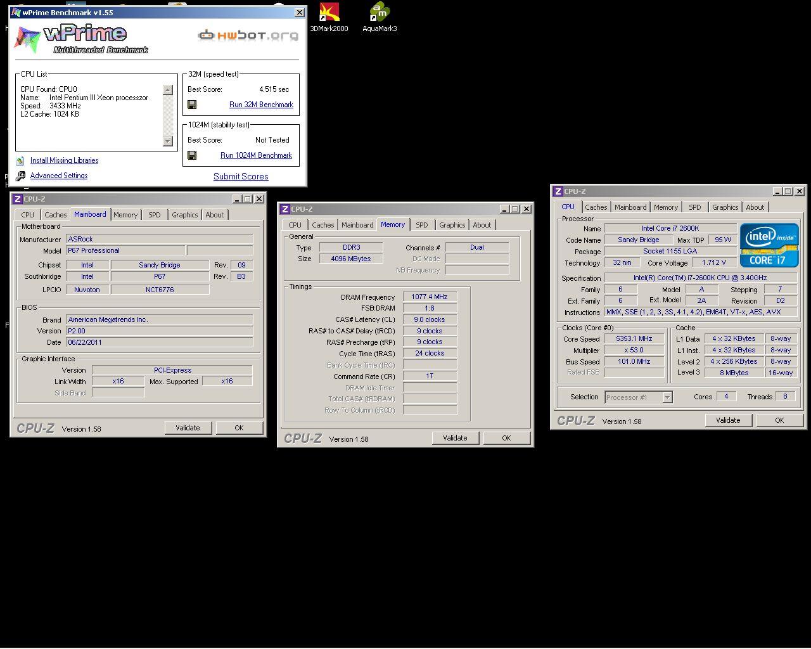Switch to CPU tab in Mainboard CPU-Z window
This screenshot has height=649, width=811.
[28, 215]
